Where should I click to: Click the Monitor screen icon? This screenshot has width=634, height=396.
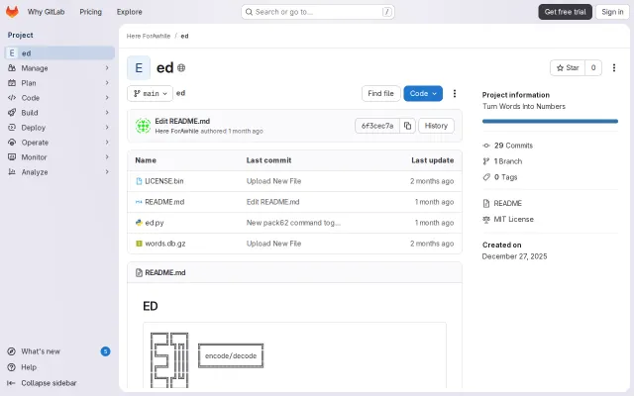12,156
